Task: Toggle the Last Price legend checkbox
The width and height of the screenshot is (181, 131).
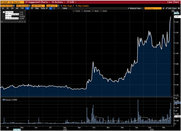Action: coord(4,12)
